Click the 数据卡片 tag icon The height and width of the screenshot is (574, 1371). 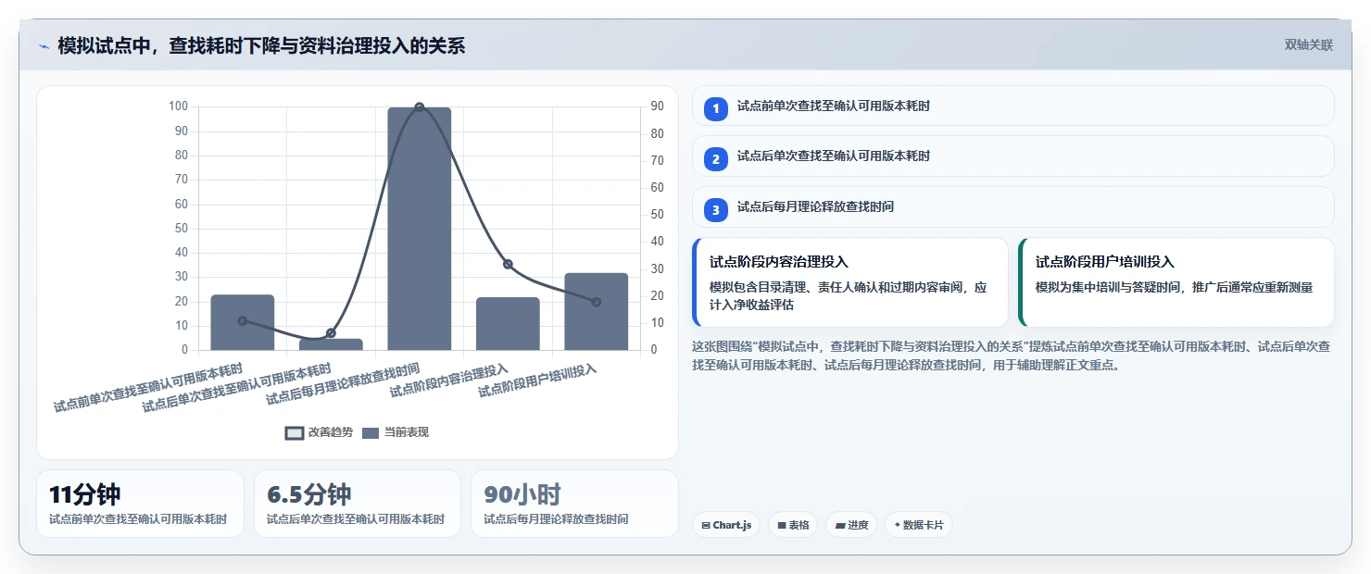coord(898,525)
